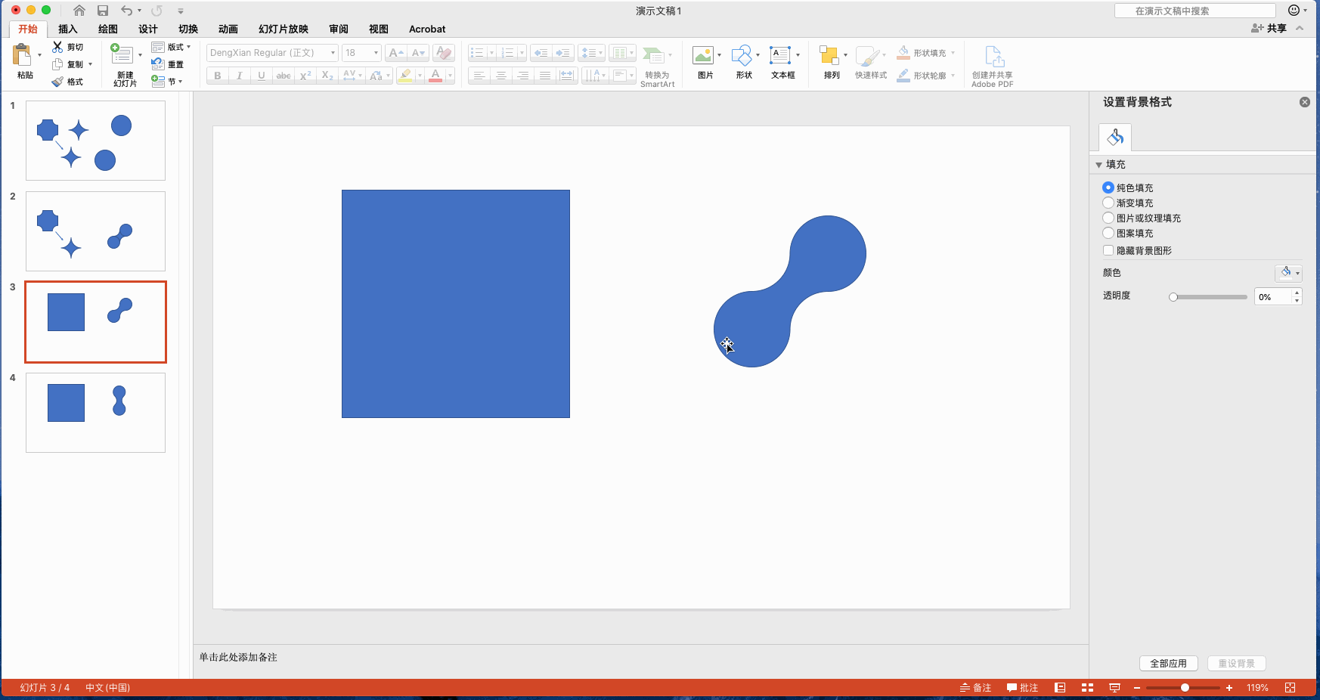Click the 全部应用 button
The height and width of the screenshot is (700, 1320).
click(1168, 663)
